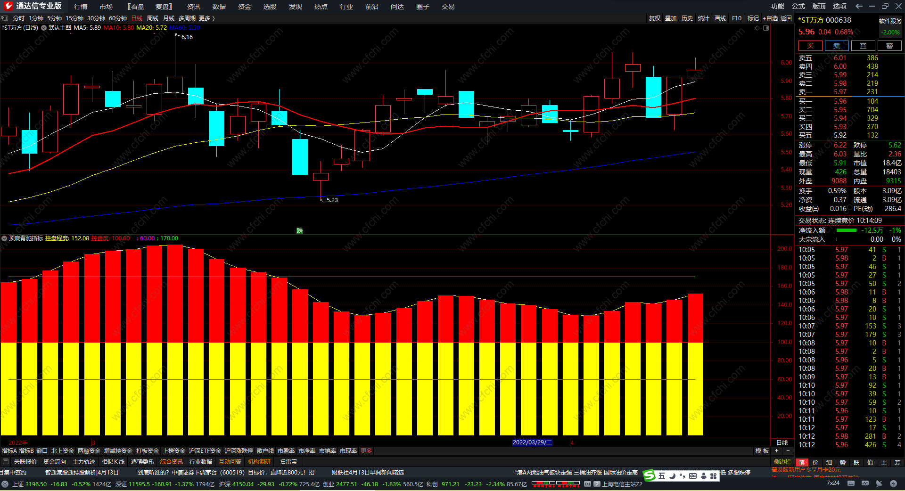Click the blue 卖 sell button
The image size is (905, 491).
point(837,46)
